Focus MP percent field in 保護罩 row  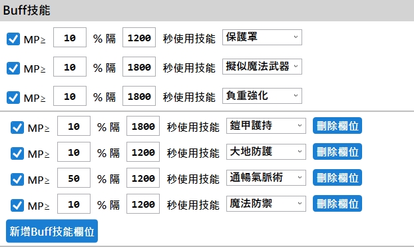70,37
